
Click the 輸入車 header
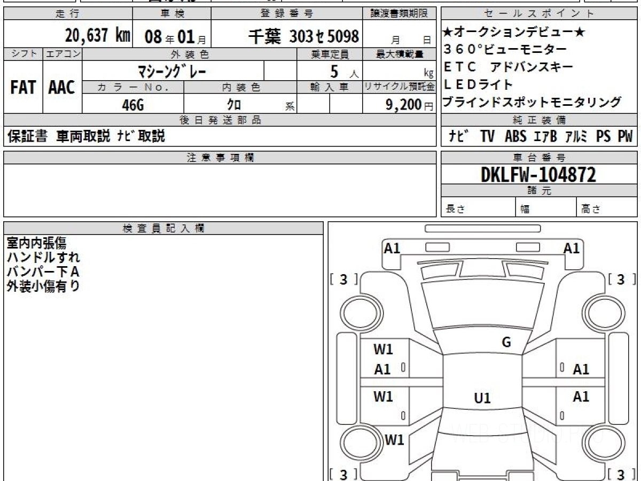330,87
